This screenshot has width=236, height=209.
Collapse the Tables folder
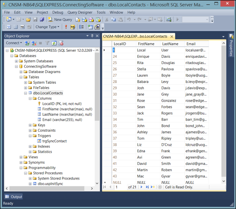pyautogui.click(x=21, y=77)
